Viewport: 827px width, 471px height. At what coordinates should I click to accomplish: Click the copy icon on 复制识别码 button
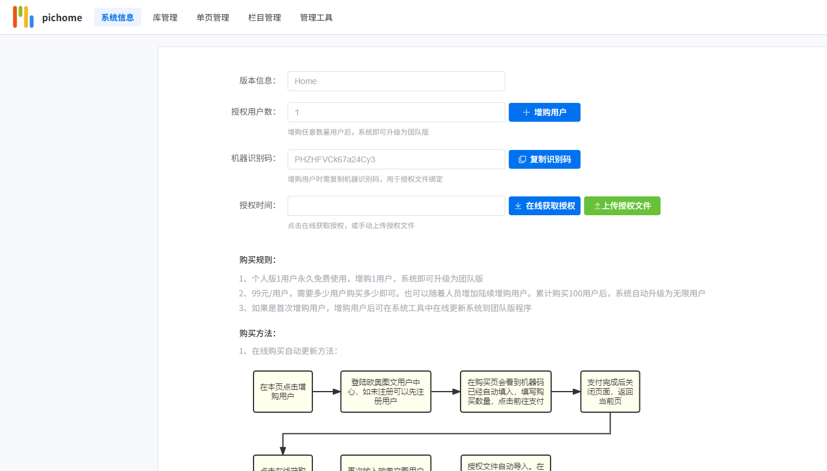pyautogui.click(x=522, y=159)
